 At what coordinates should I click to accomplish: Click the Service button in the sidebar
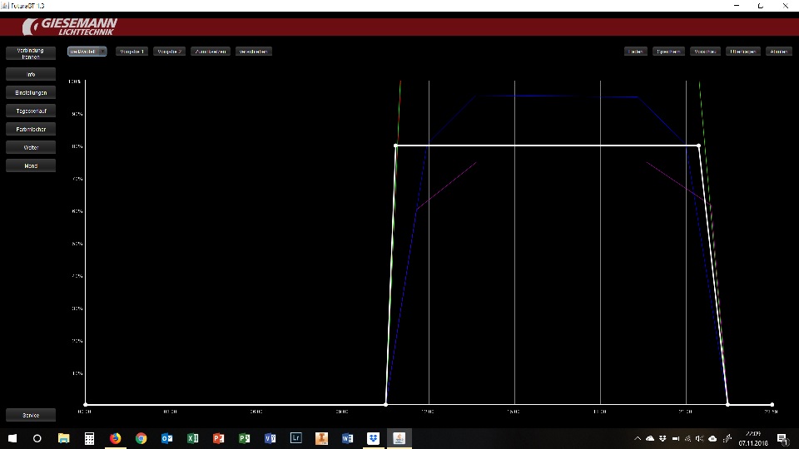31,415
